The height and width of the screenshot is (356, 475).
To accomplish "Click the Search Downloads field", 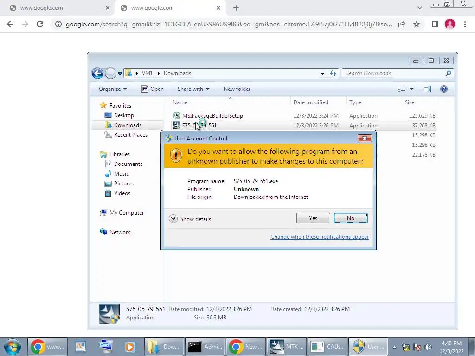I will [x=398, y=73].
